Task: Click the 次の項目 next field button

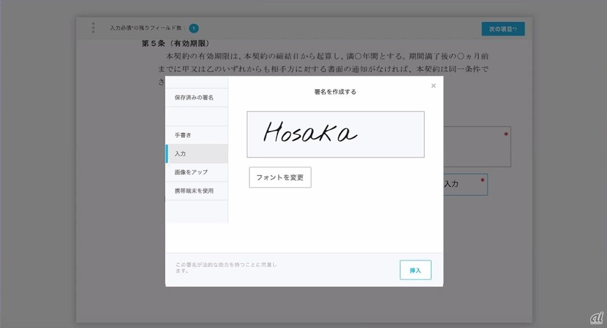Action: pyautogui.click(x=503, y=29)
